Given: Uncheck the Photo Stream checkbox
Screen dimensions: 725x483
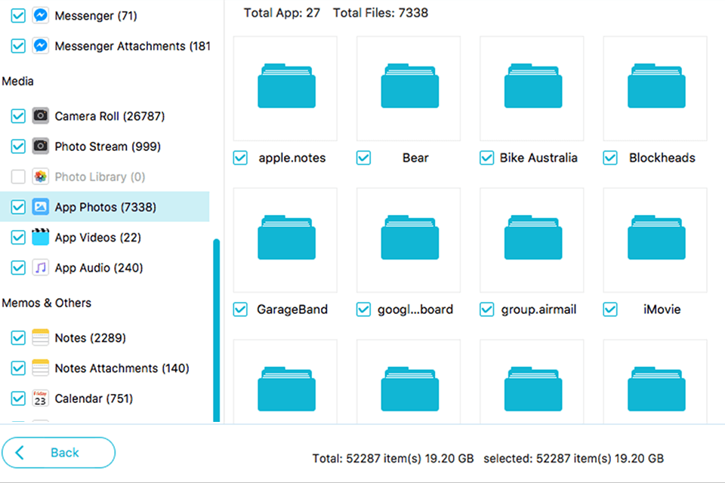Looking at the screenshot, I should [18, 146].
